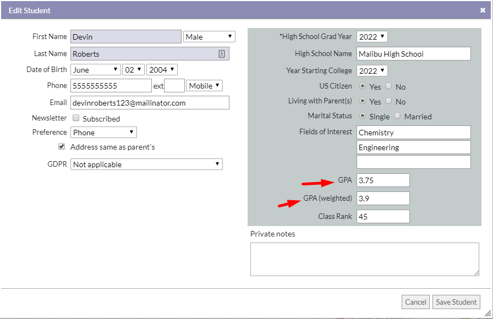Open the contact Preference dropdown

click(104, 133)
